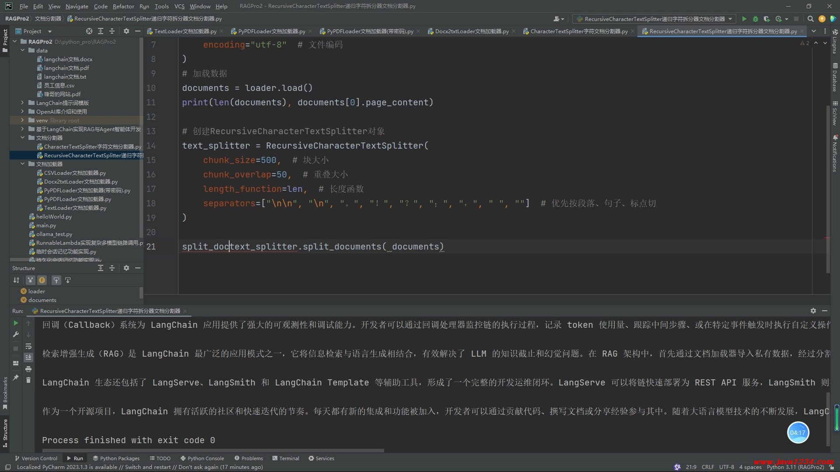Open the Python Packages tool window
Image resolution: width=840 pixels, height=472 pixels.
coord(116,458)
